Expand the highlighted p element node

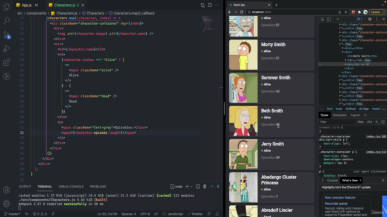(346, 64)
